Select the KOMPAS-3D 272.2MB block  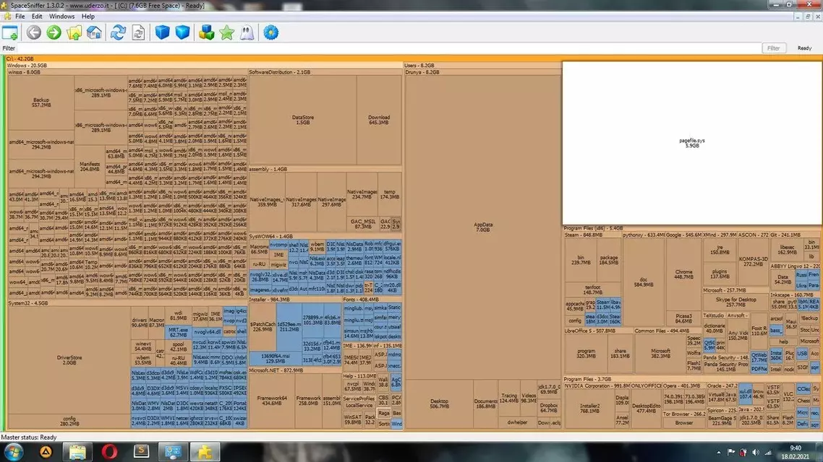753,261
